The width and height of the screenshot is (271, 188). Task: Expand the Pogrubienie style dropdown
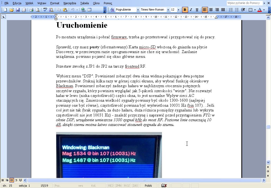tap(138, 10)
